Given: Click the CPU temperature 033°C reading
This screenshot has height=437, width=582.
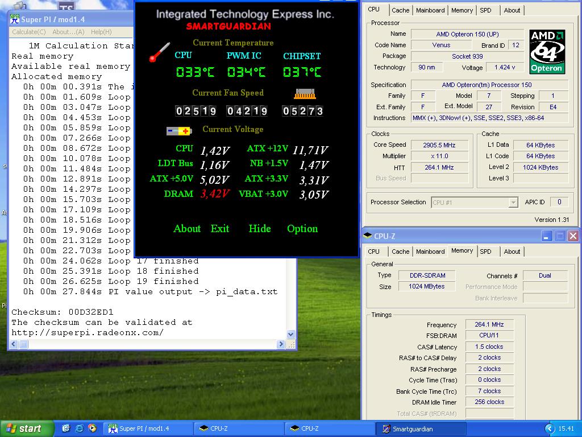Looking at the screenshot, I should pyautogui.click(x=195, y=72).
